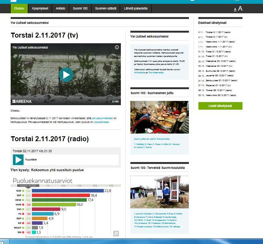Select the larger font size A
The height and width of the screenshot is (244, 263).
(x=240, y=9)
